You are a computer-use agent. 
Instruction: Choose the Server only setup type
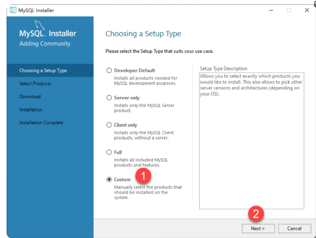coord(109,97)
